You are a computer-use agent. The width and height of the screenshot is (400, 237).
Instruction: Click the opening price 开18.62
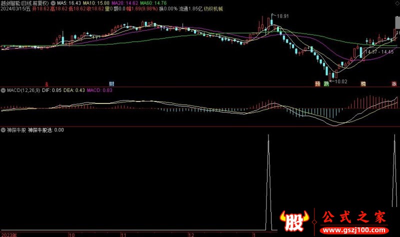point(40,9)
